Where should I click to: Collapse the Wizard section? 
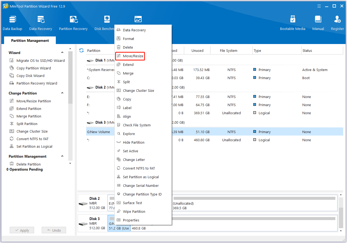coord(62,53)
